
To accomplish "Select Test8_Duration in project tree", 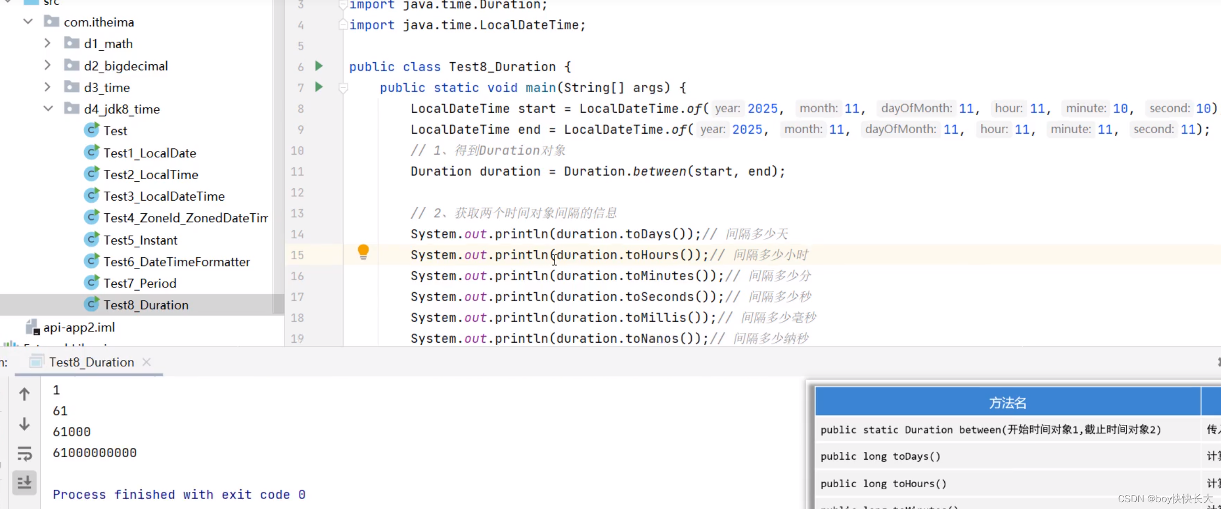I will (146, 305).
